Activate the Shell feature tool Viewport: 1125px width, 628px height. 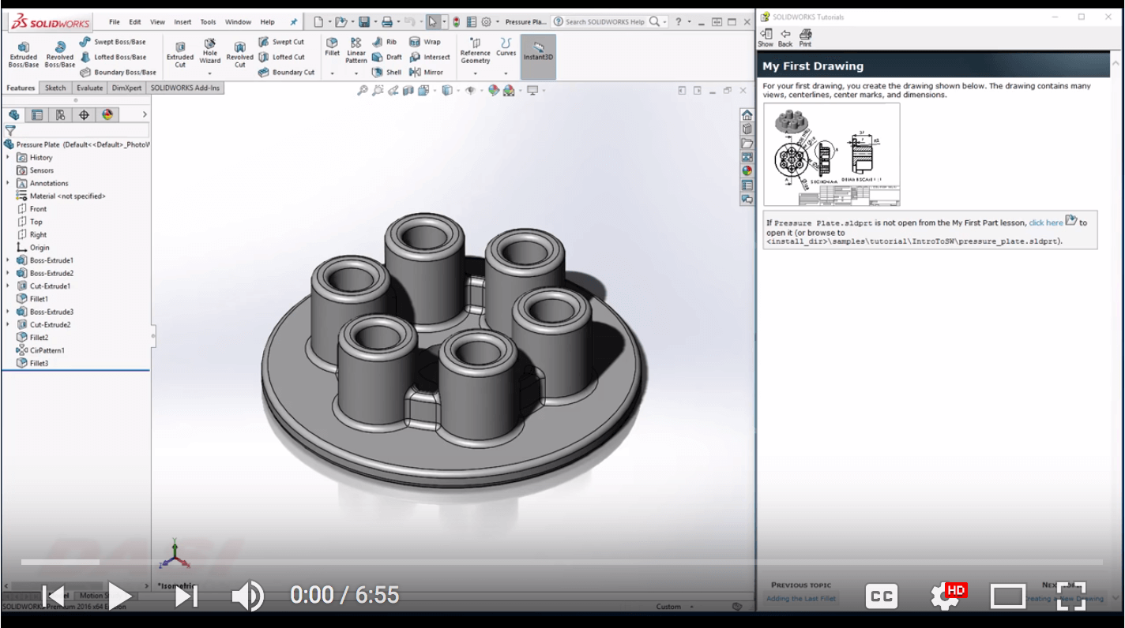tap(386, 72)
